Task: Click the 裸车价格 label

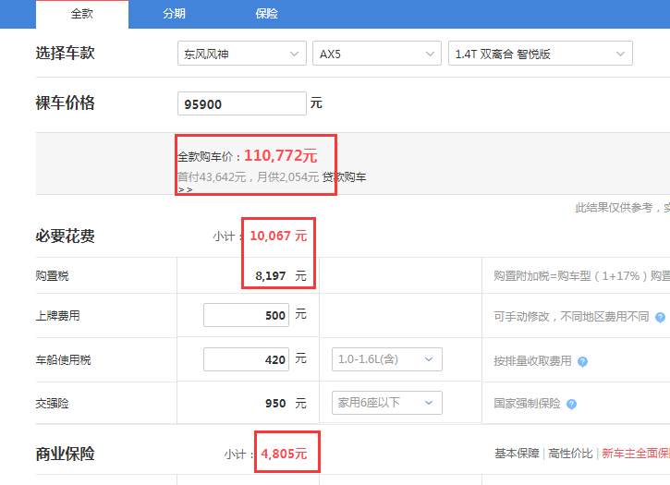Action: click(x=65, y=103)
